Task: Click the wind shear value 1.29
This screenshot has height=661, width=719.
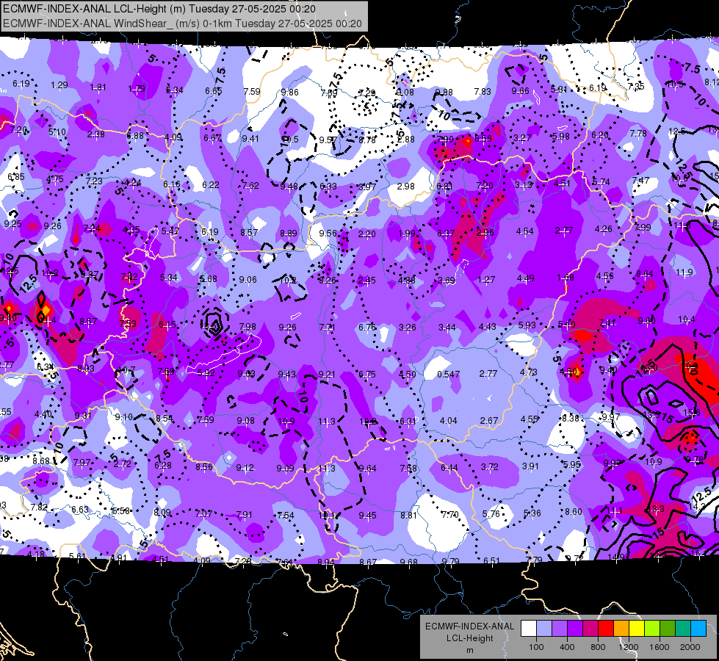Action: 59,85
